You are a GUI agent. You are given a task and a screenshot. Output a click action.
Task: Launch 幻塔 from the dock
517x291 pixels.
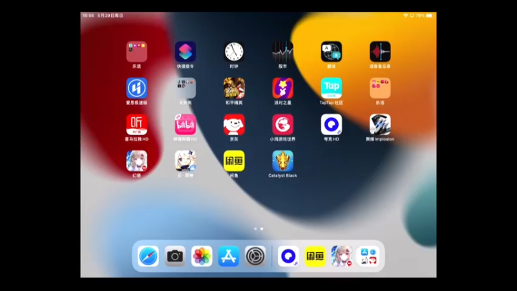(x=342, y=256)
